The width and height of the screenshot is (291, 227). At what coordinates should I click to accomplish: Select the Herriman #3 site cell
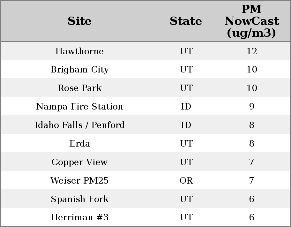coord(79,217)
